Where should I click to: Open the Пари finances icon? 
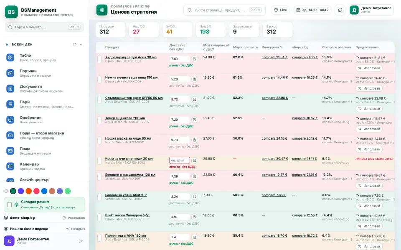click(10, 104)
